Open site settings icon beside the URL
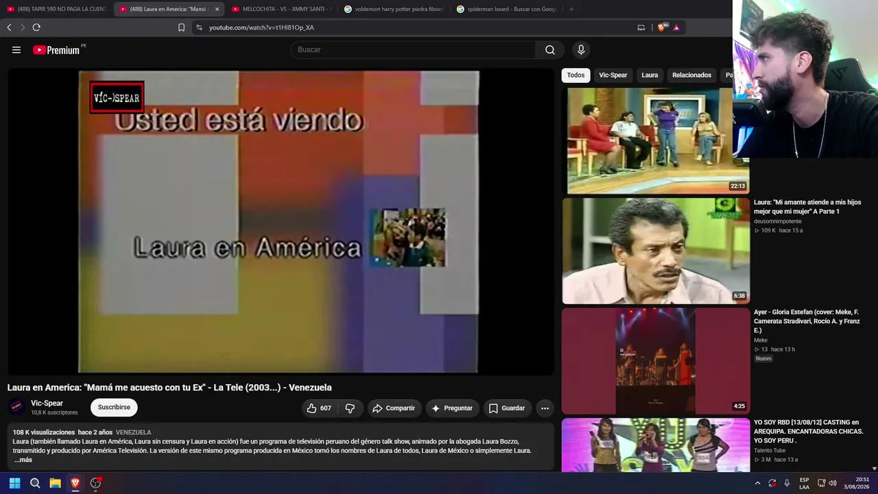878x494 pixels. click(x=199, y=27)
